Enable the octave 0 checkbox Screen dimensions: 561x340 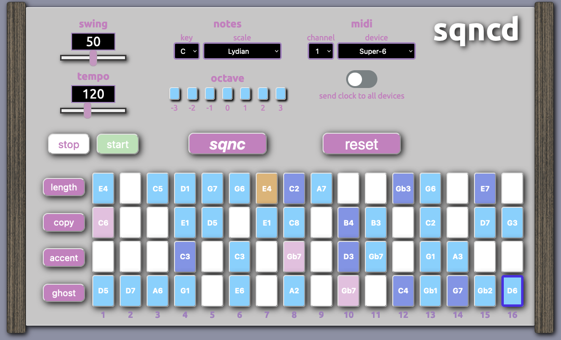pos(227,93)
